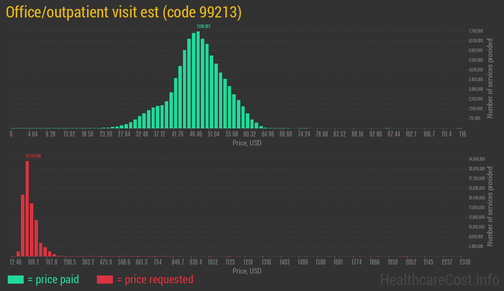Click the 116 tick ending the upper x-axis

[462, 134]
